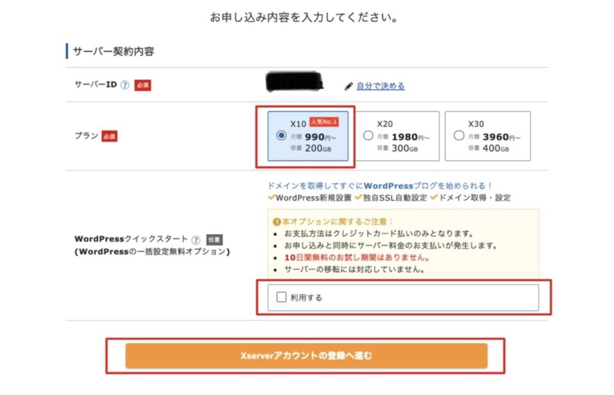The width and height of the screenshot is (614, 395).
Task: Click the pencil icon next to 自分で決める
Action: [348, 86]
